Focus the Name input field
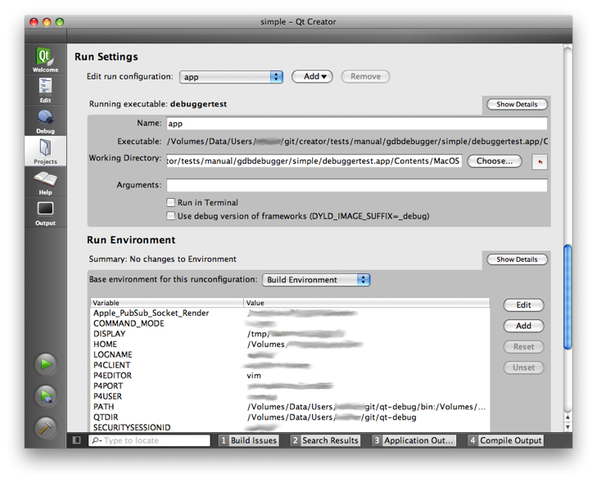 (357, 124)
